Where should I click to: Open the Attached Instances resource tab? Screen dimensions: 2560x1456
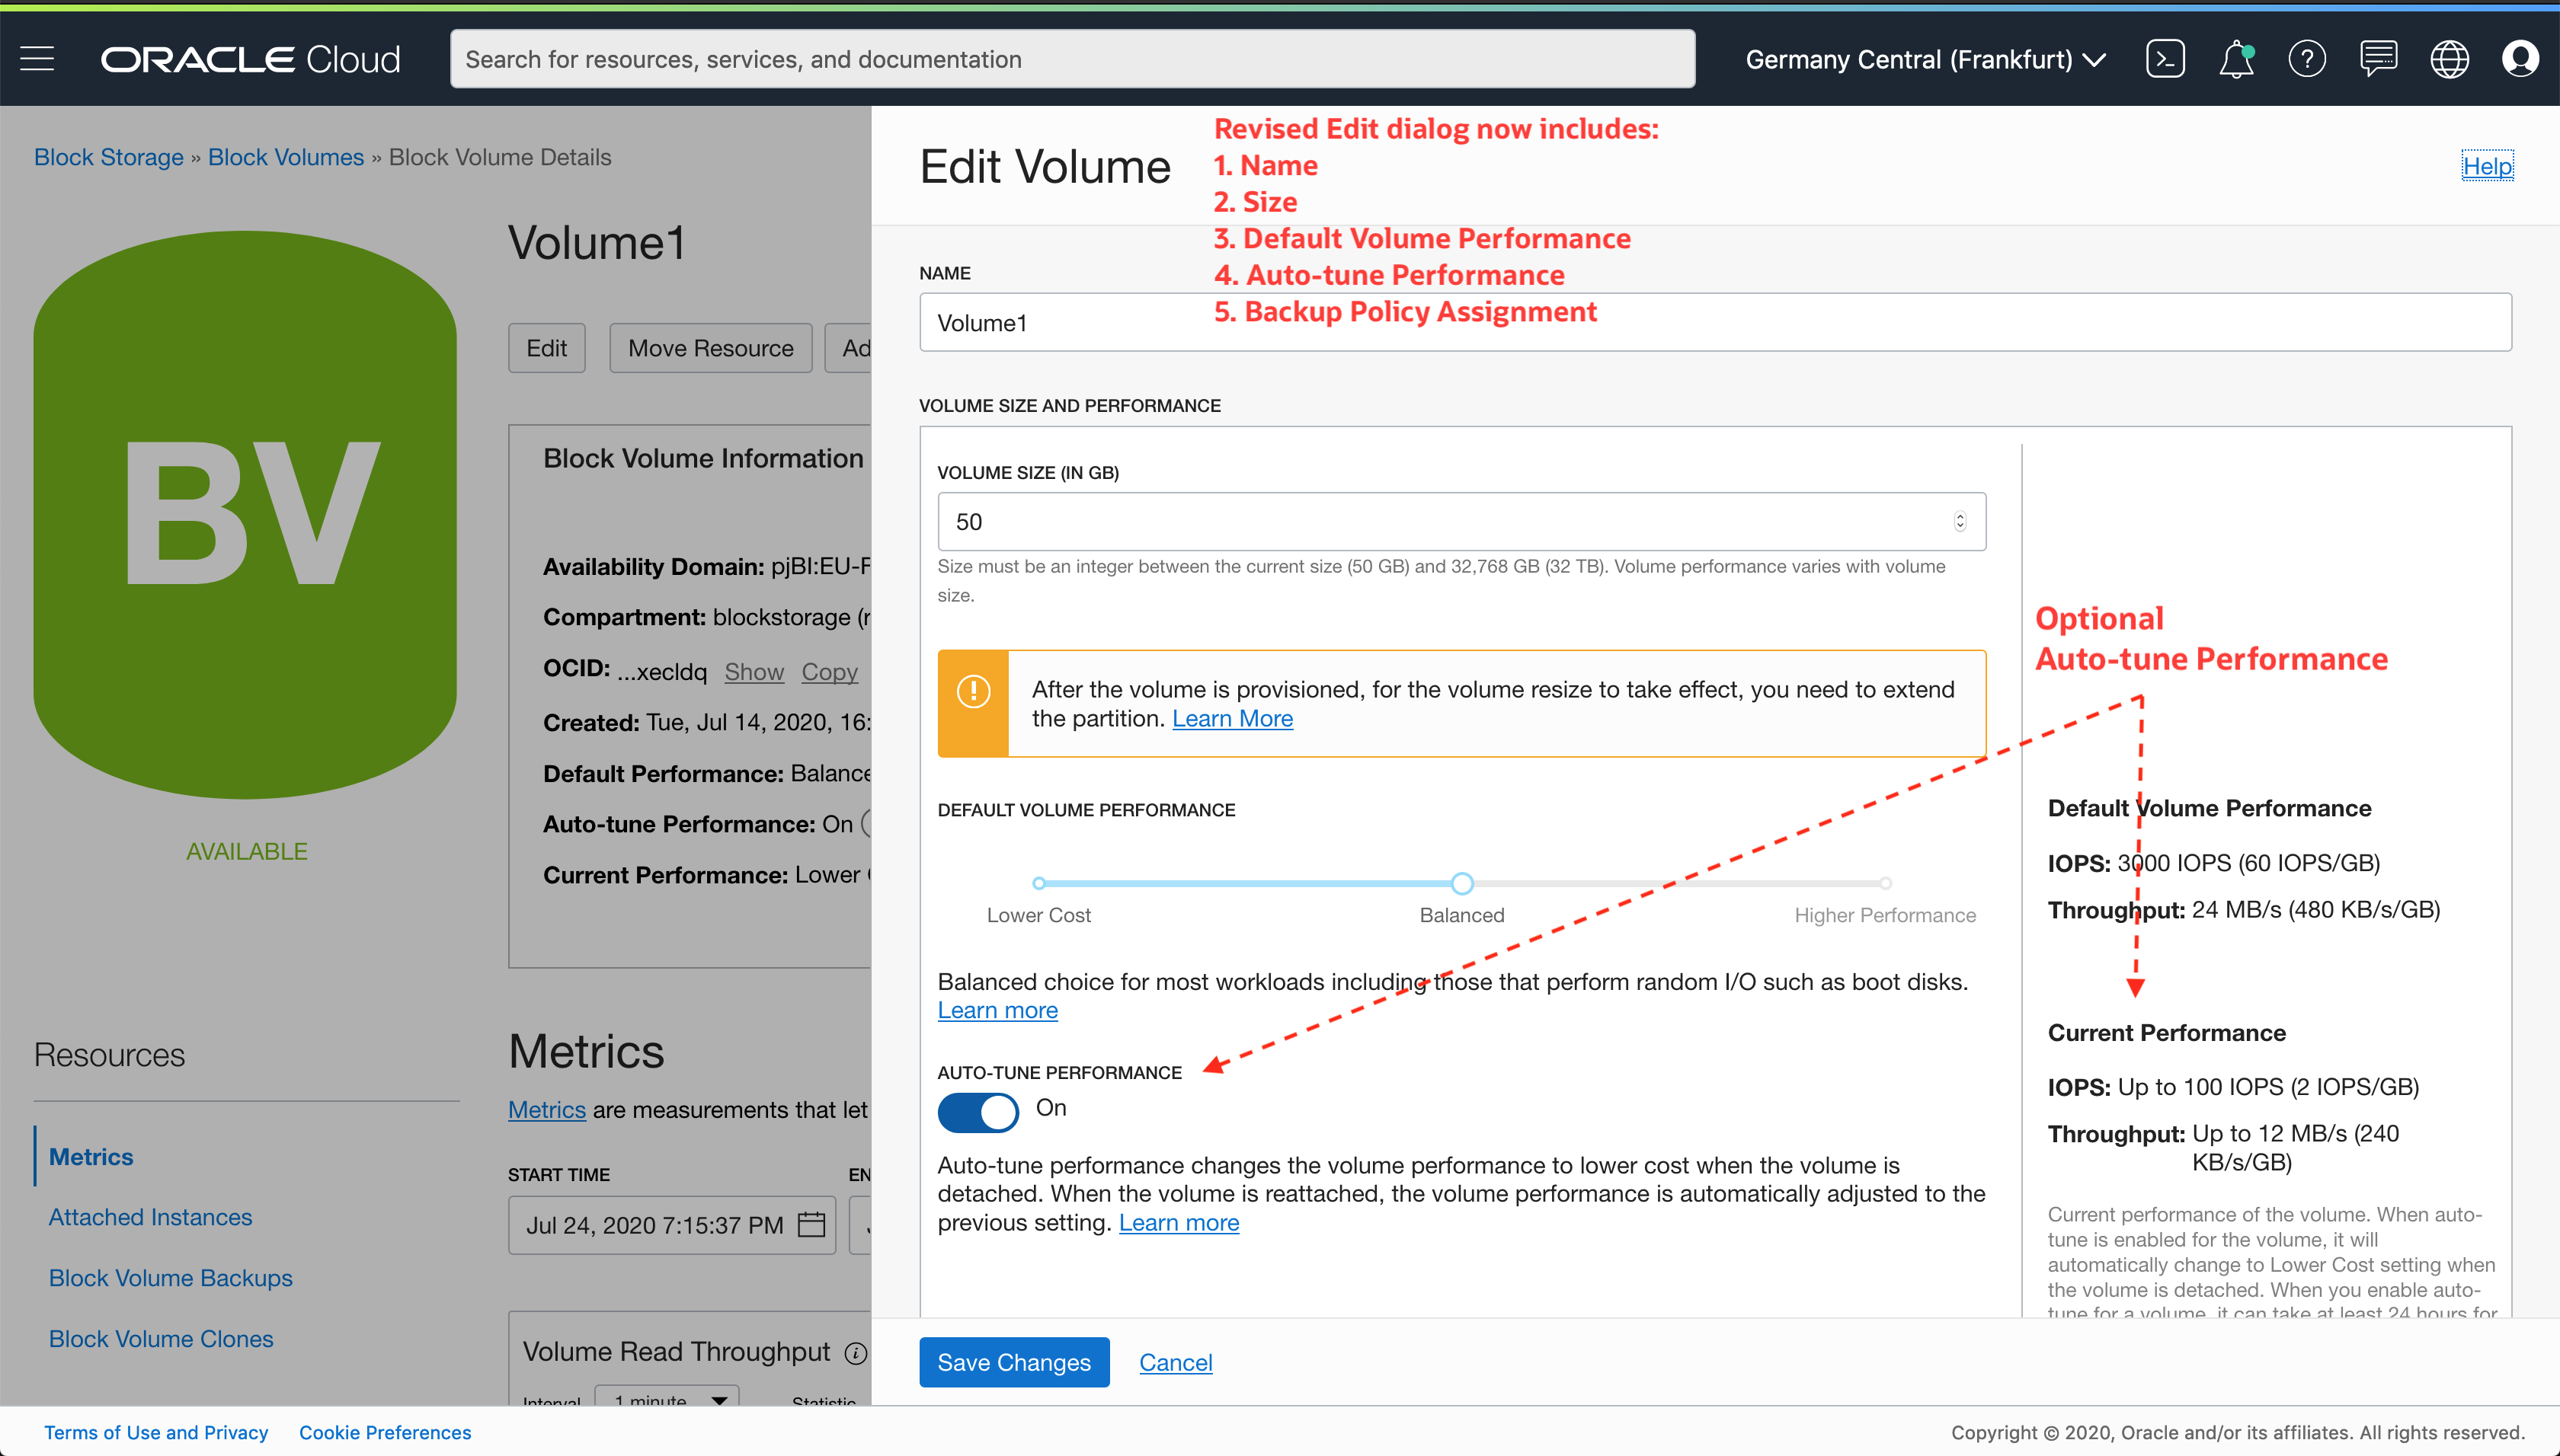pos(150,1217)
